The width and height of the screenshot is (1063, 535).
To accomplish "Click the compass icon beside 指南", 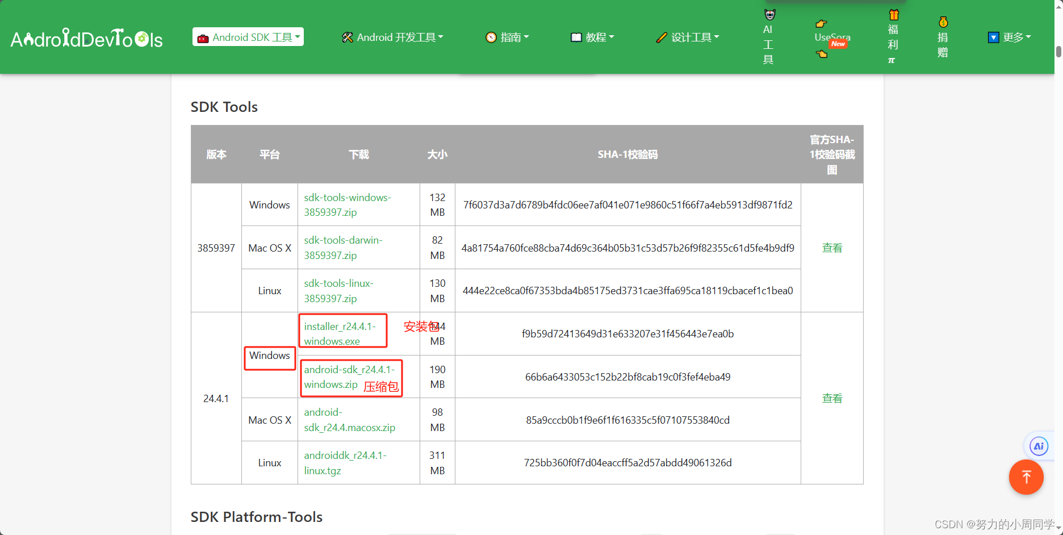I will pos(491,37).
